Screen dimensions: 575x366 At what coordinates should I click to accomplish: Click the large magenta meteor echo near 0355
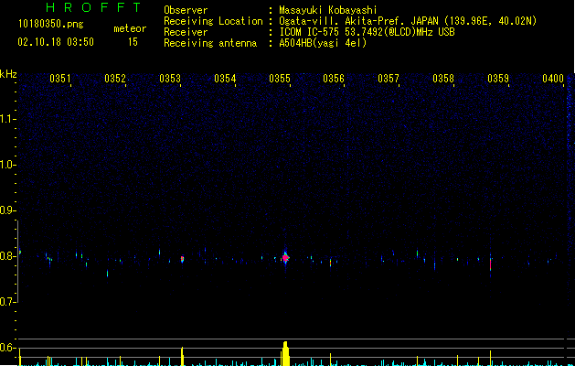click(x=285, y=258)
